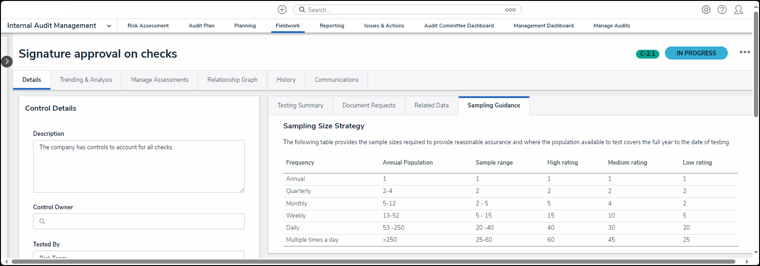Viewport: 760px width, 266px height.
Task: Expand the left sidebar arrow
Action: 7,61
